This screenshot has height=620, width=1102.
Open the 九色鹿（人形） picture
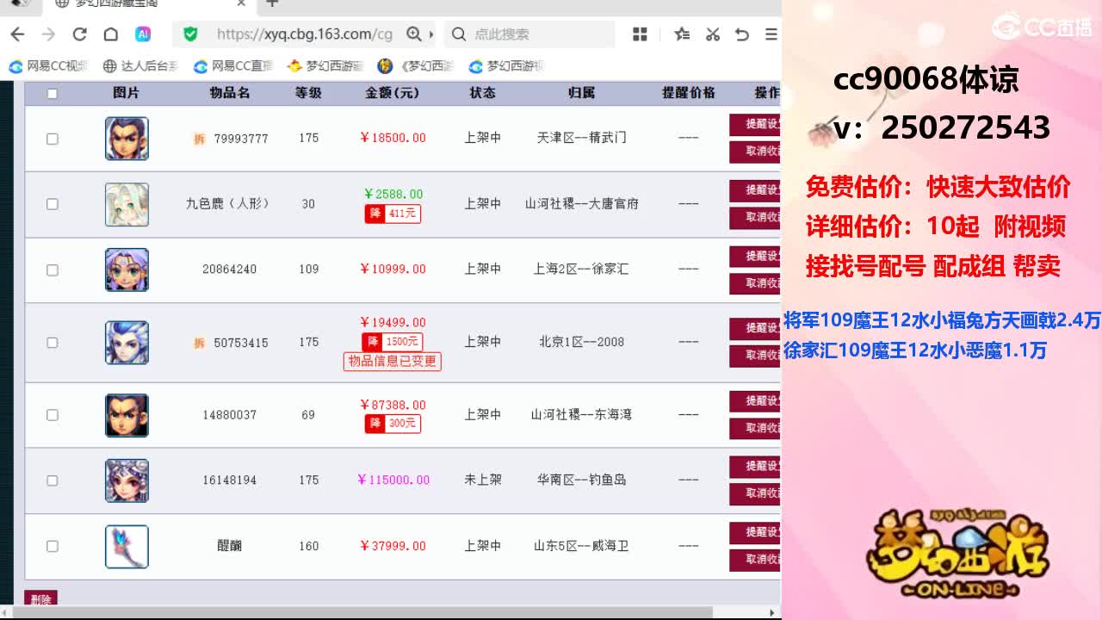pos(127,204)
